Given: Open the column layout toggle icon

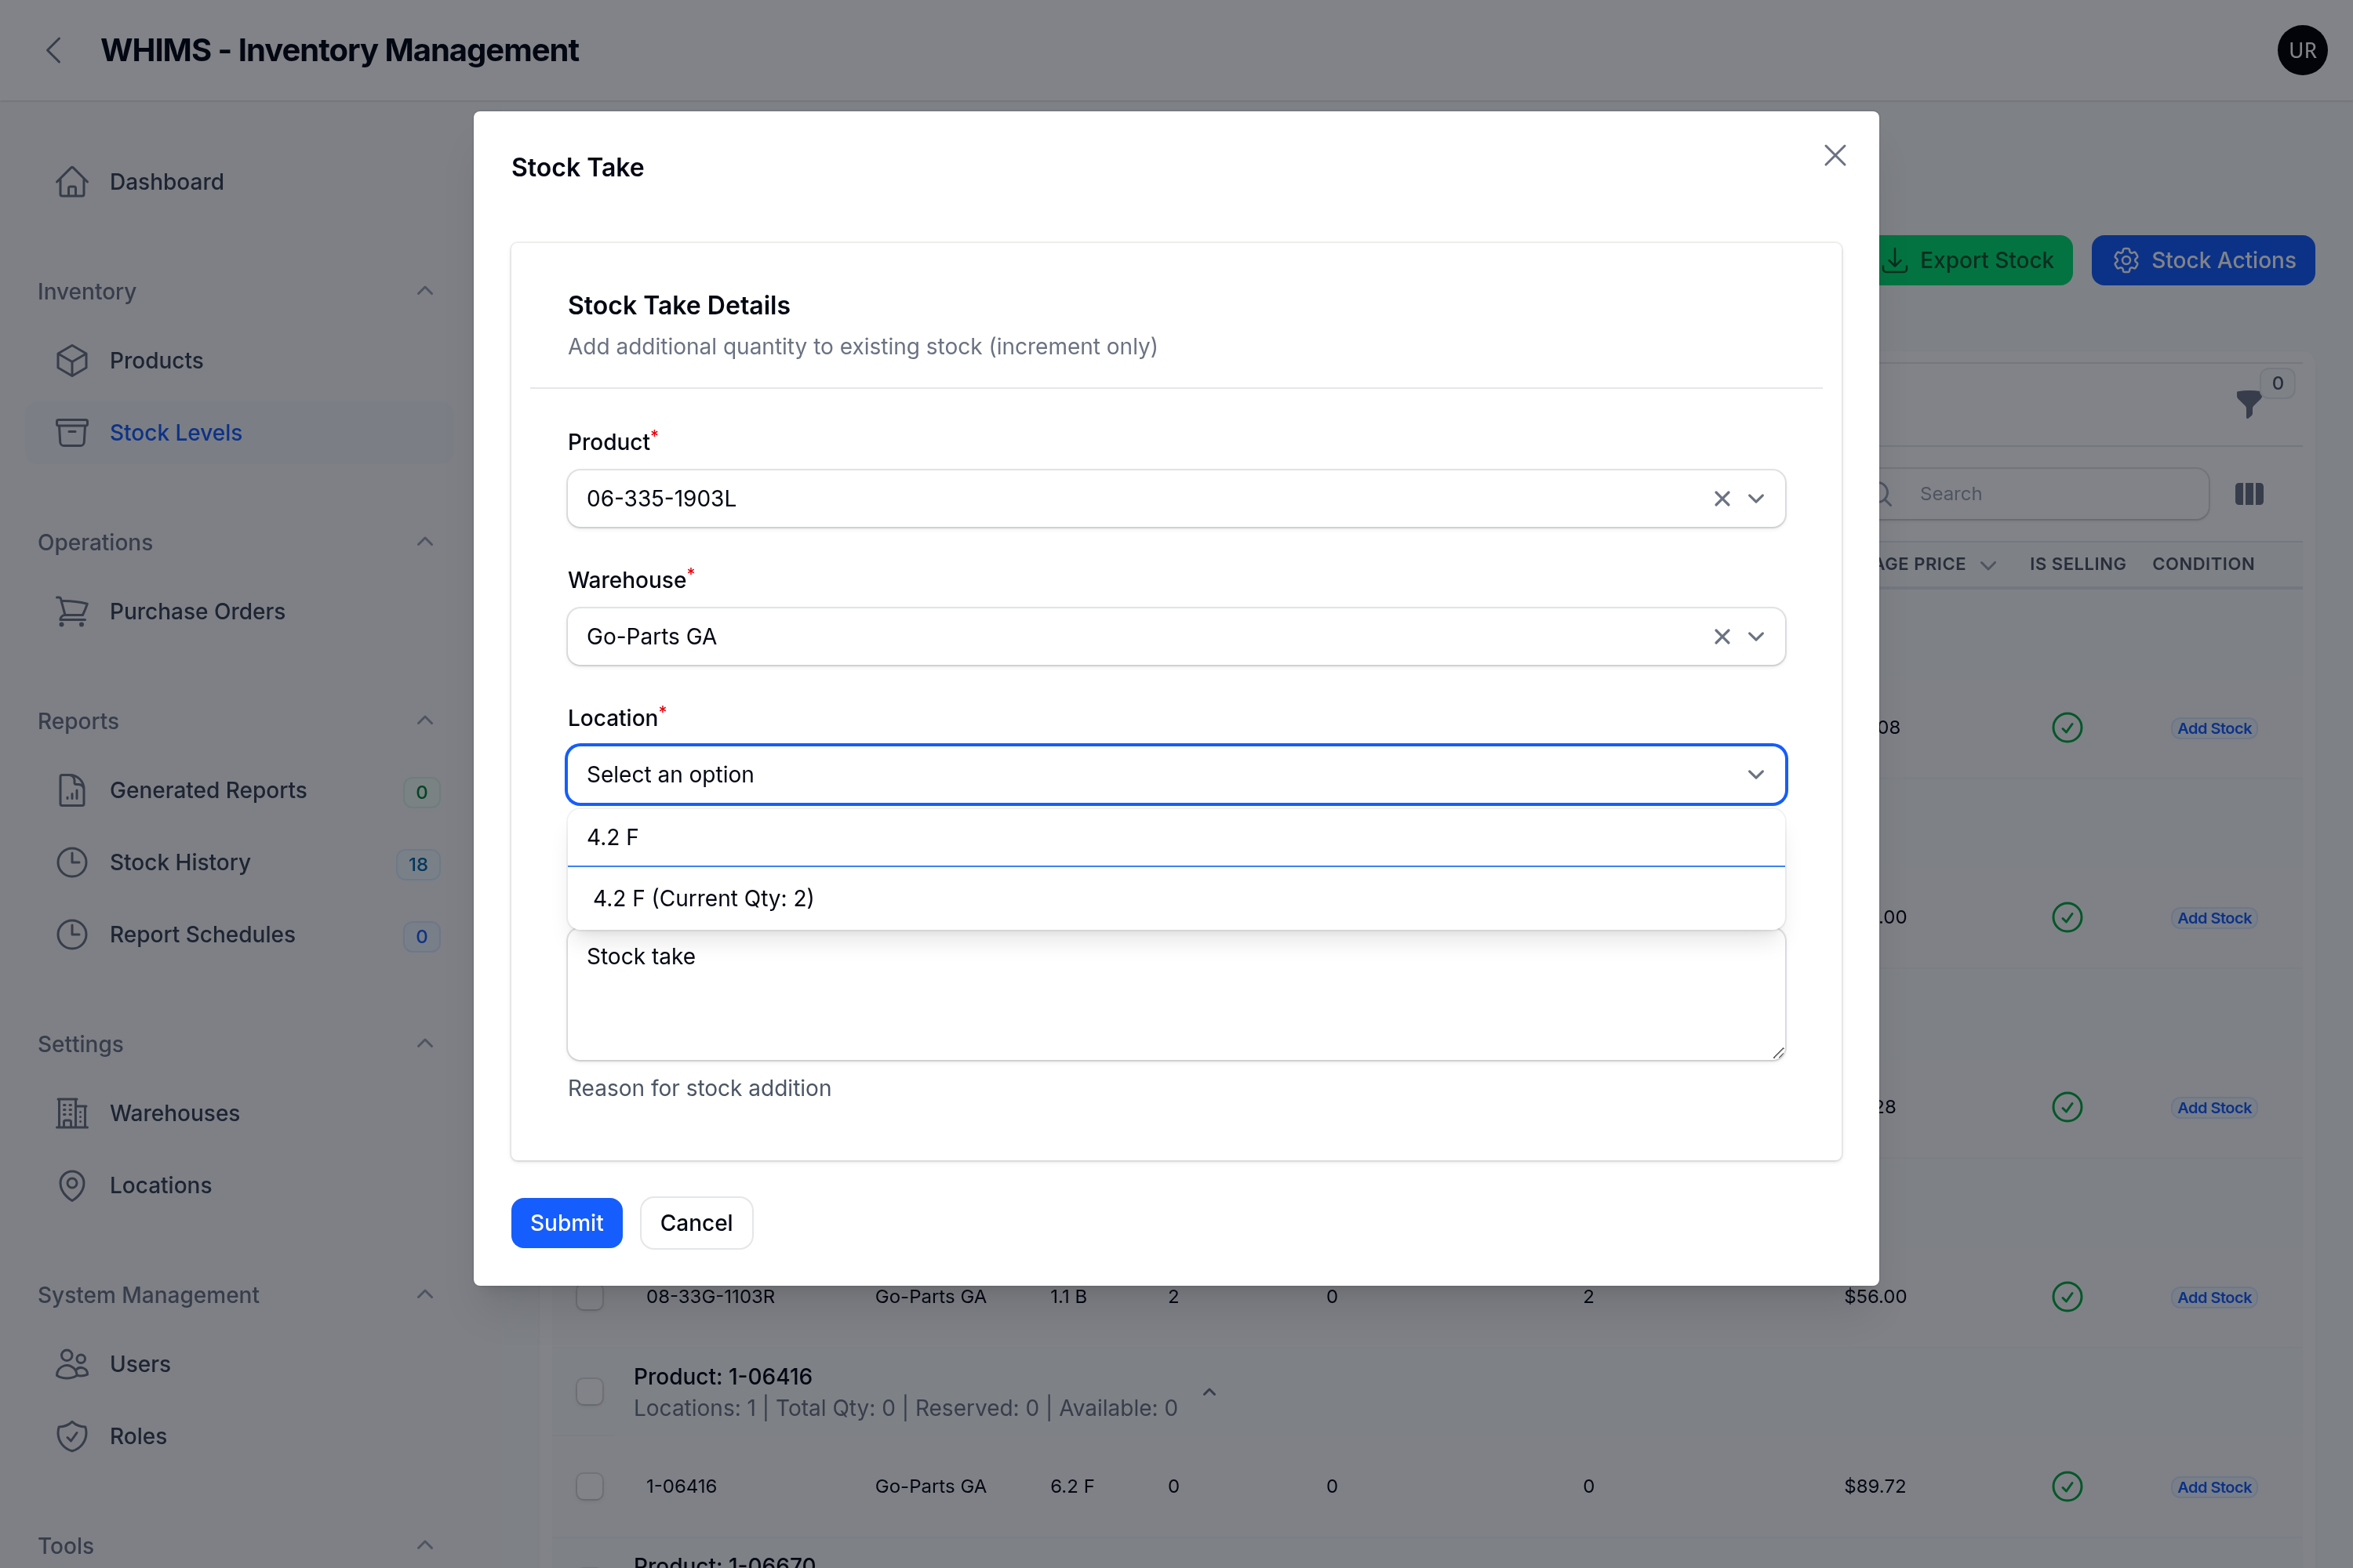Looking at the screenshot, I should [x=2249, y=494].
